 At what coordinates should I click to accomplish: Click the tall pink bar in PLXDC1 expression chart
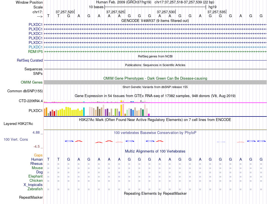pyautogui.click(x=123, y=110)
